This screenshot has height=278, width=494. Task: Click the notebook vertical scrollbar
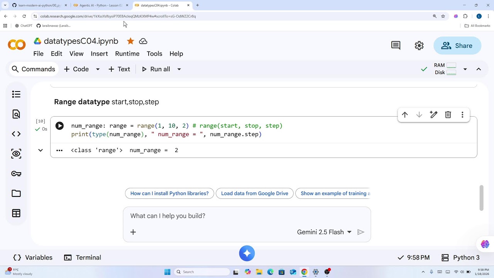(481, 198)
